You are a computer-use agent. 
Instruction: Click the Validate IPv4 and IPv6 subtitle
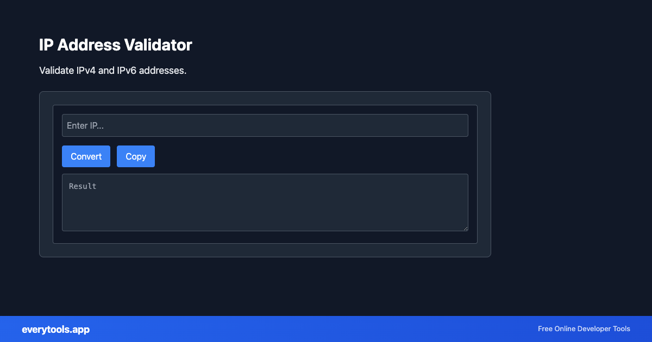[112, 71]
